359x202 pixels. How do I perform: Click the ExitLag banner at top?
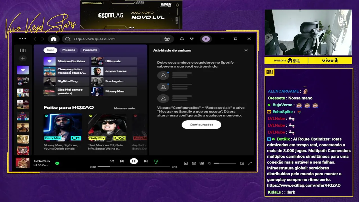131,15
